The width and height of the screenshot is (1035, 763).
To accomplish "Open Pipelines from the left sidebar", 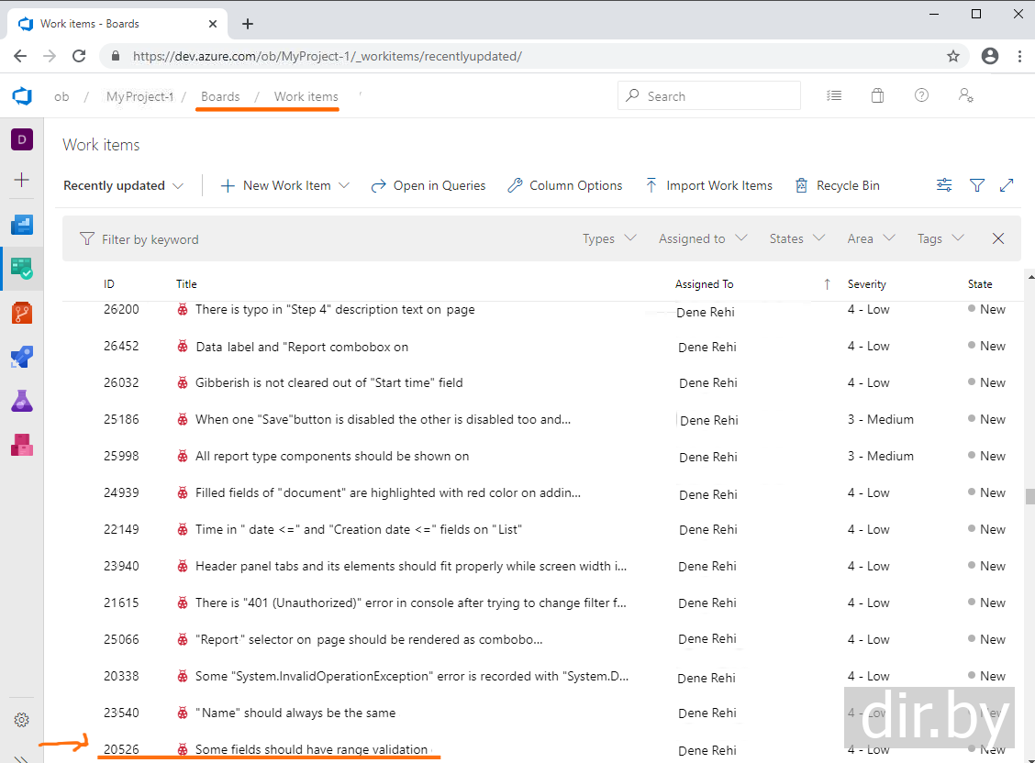I will (x=21, y=357).
